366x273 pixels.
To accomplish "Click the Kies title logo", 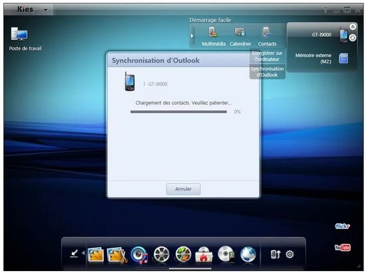I will tap(25, 9).
